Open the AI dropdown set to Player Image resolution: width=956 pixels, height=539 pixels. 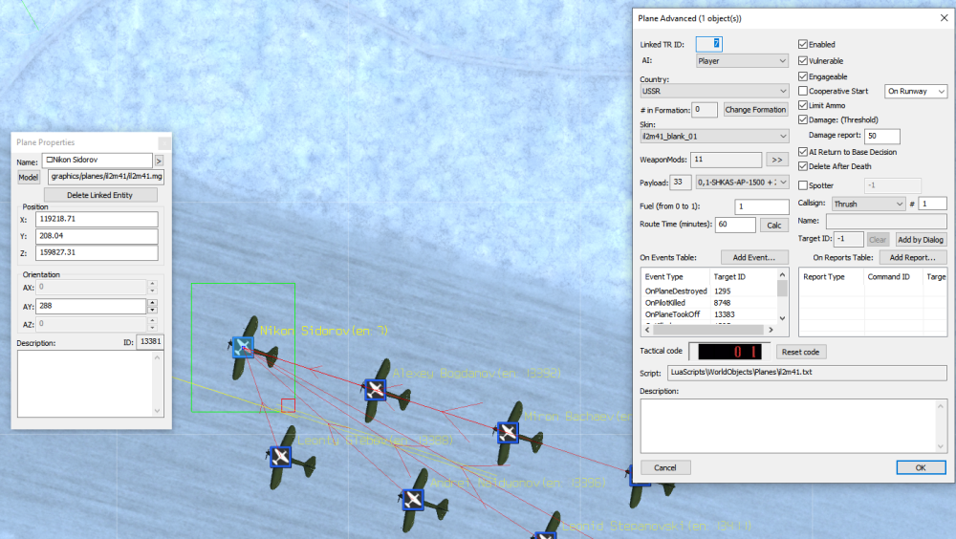pyautogui.click(x=742, y=60)
